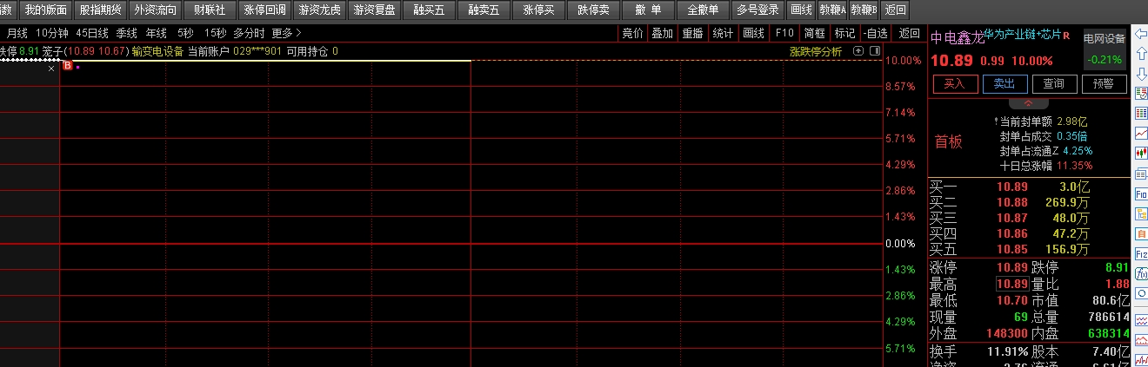Click 画线 in the top toolbar

click(801, 10)
